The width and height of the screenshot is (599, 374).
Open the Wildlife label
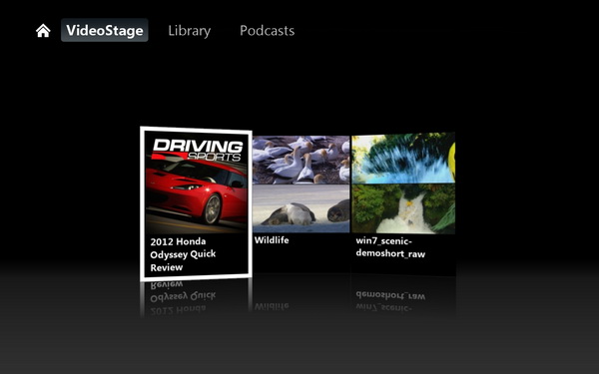click(x=272, y=240)
